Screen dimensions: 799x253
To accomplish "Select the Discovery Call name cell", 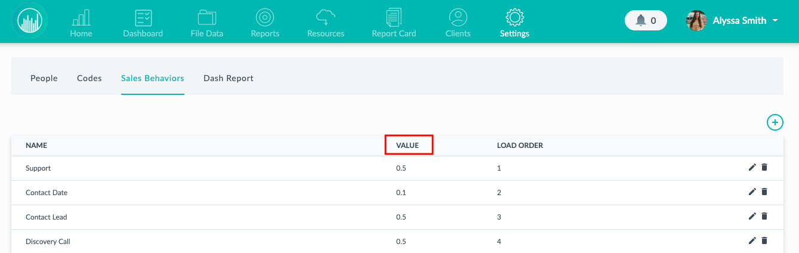I will (x=48, y=242).
